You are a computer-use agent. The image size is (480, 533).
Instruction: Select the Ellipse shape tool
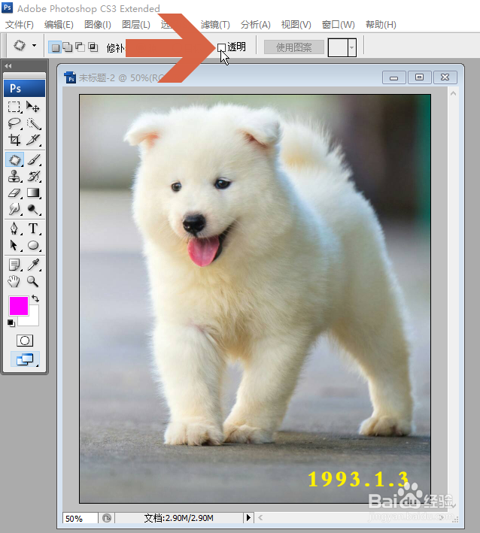[x=33, y=245]
